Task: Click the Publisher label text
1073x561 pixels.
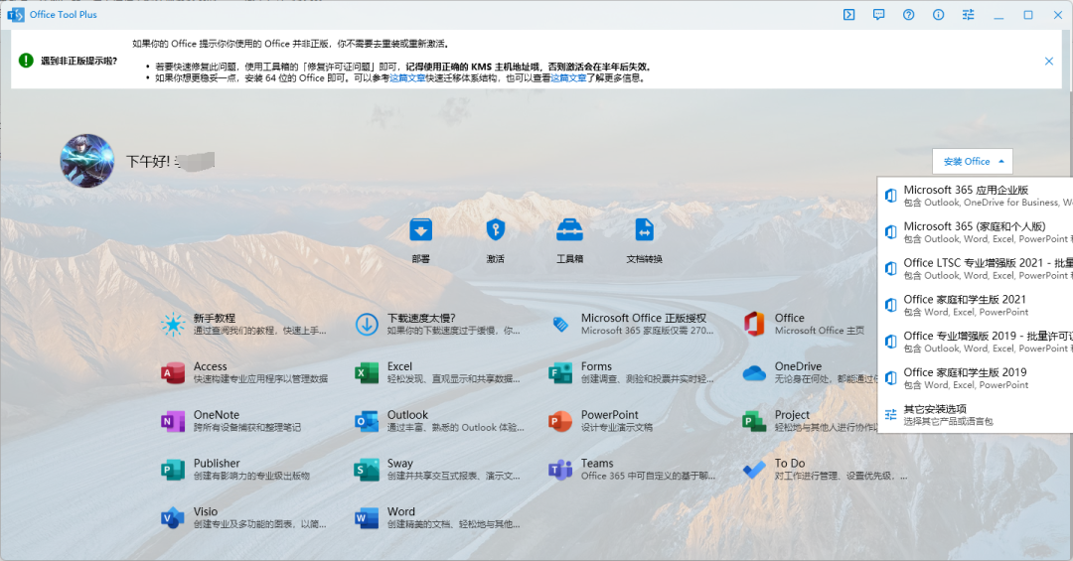Action: tap(217, 463)
